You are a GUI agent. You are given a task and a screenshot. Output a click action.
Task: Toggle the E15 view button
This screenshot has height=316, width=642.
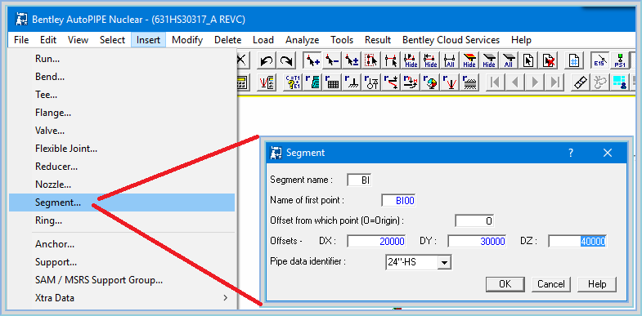click(599, 61)
